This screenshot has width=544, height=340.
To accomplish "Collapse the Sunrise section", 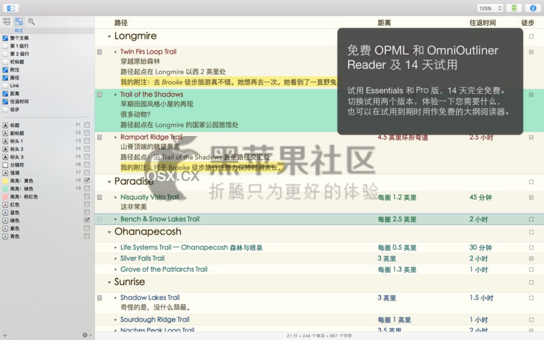I will coord(109,282).
